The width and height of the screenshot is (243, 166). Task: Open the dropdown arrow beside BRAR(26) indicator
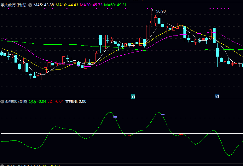(x=3, y=165)
